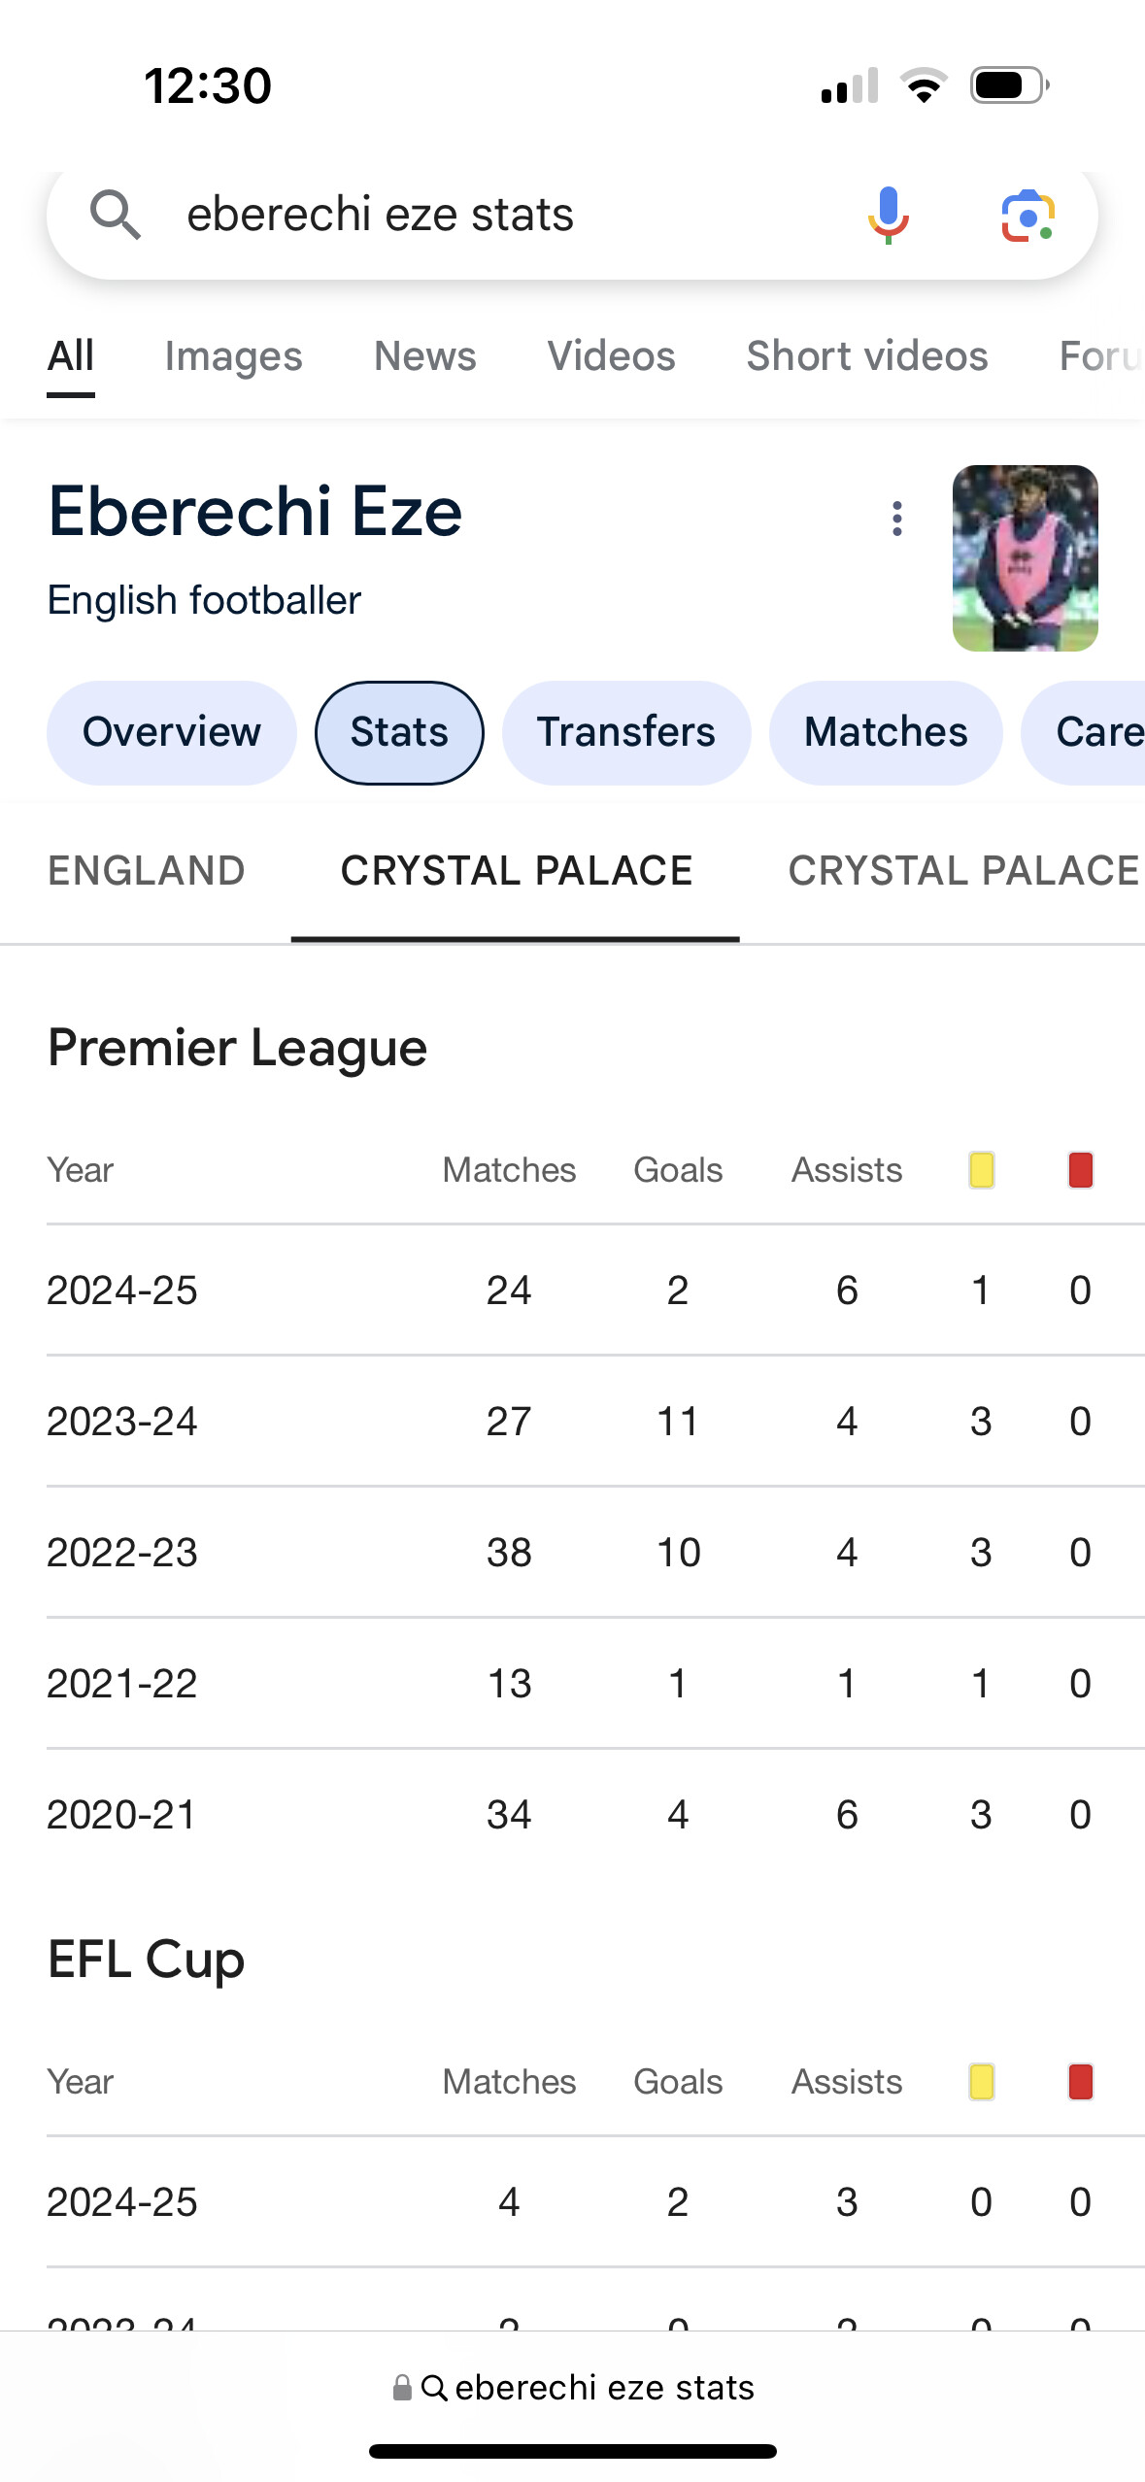
Task: Tap the search magnifying glass icon
Action: coord(116,215)
